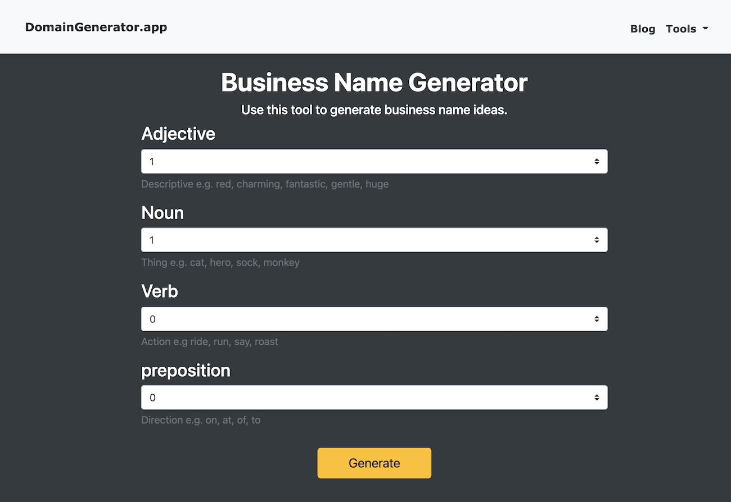The width and height of the screenshot is (731, 502).
Task: Open the Adjective count dropdown
Action: (x=374, y=161)
